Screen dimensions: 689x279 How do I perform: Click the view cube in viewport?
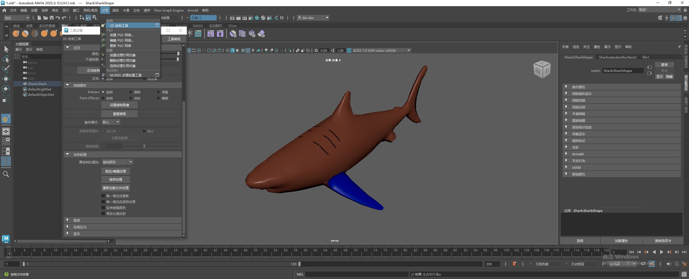coord(542,69)
